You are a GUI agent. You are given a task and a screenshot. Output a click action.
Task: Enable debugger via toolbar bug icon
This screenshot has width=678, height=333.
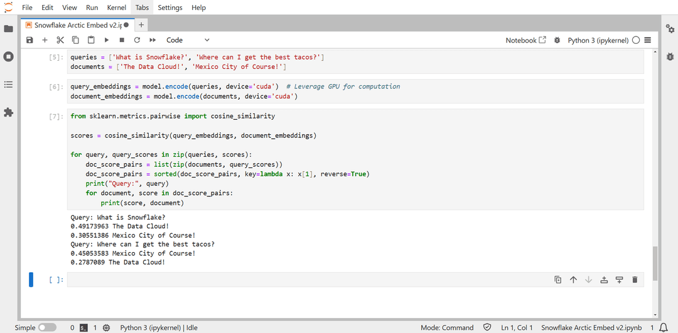(557, 40)
